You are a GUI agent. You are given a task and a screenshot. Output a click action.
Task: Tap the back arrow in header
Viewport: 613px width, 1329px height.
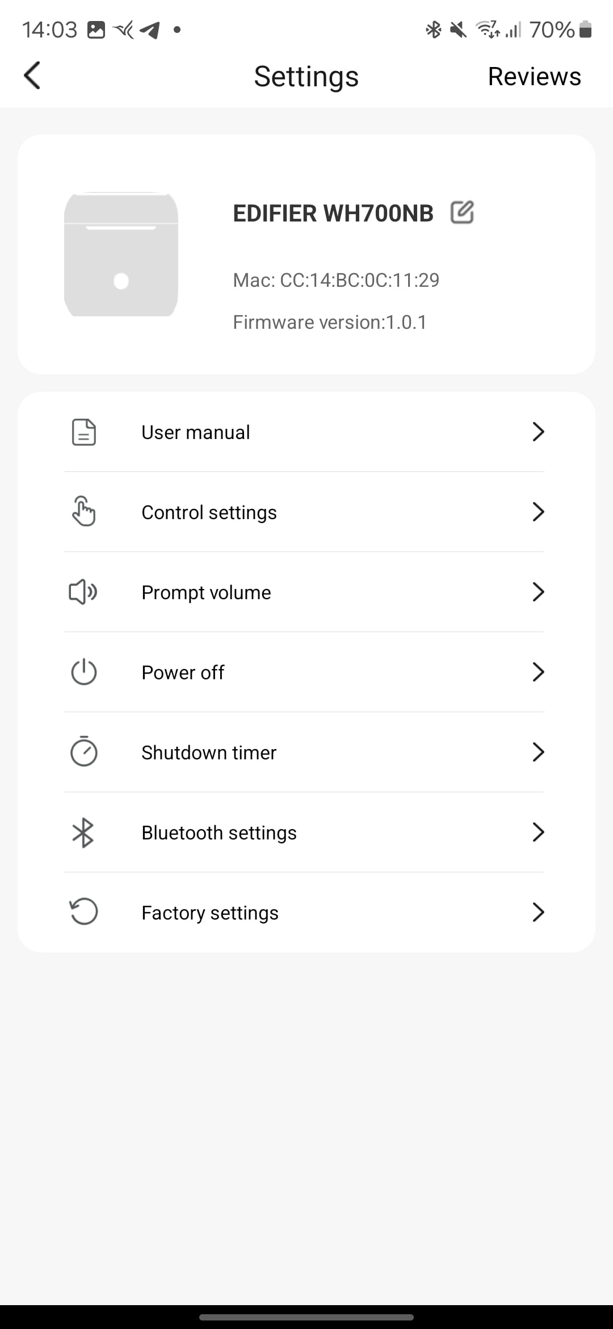tap(32, 76)
